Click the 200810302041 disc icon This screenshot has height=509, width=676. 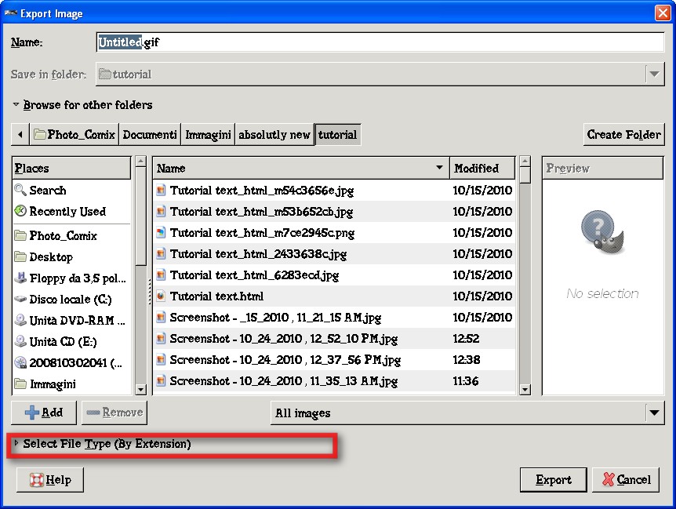pos(20,362)
